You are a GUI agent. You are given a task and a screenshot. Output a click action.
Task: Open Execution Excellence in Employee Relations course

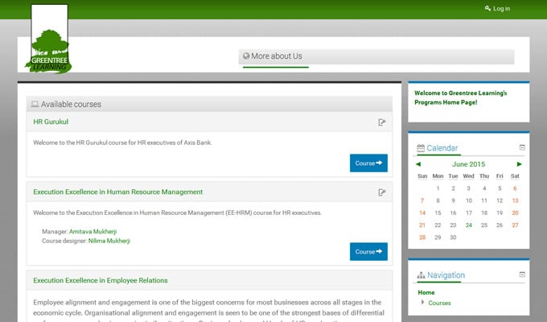pos(101,280)
